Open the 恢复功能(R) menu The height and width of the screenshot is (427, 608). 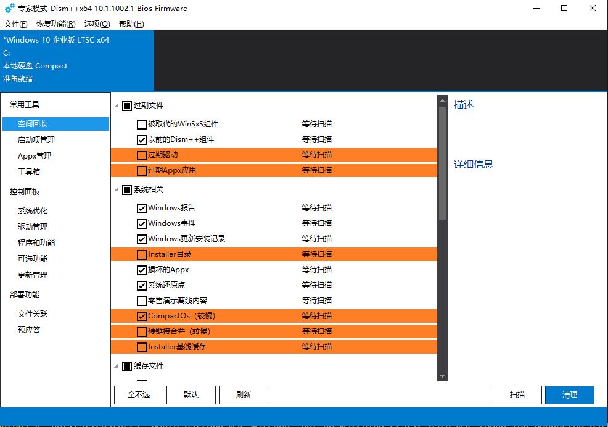55,24
